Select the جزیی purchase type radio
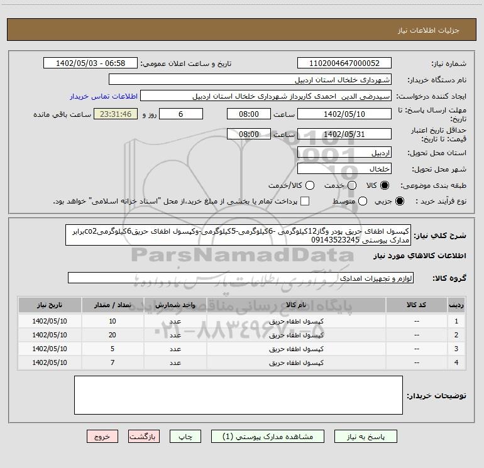 coord(399,201)
